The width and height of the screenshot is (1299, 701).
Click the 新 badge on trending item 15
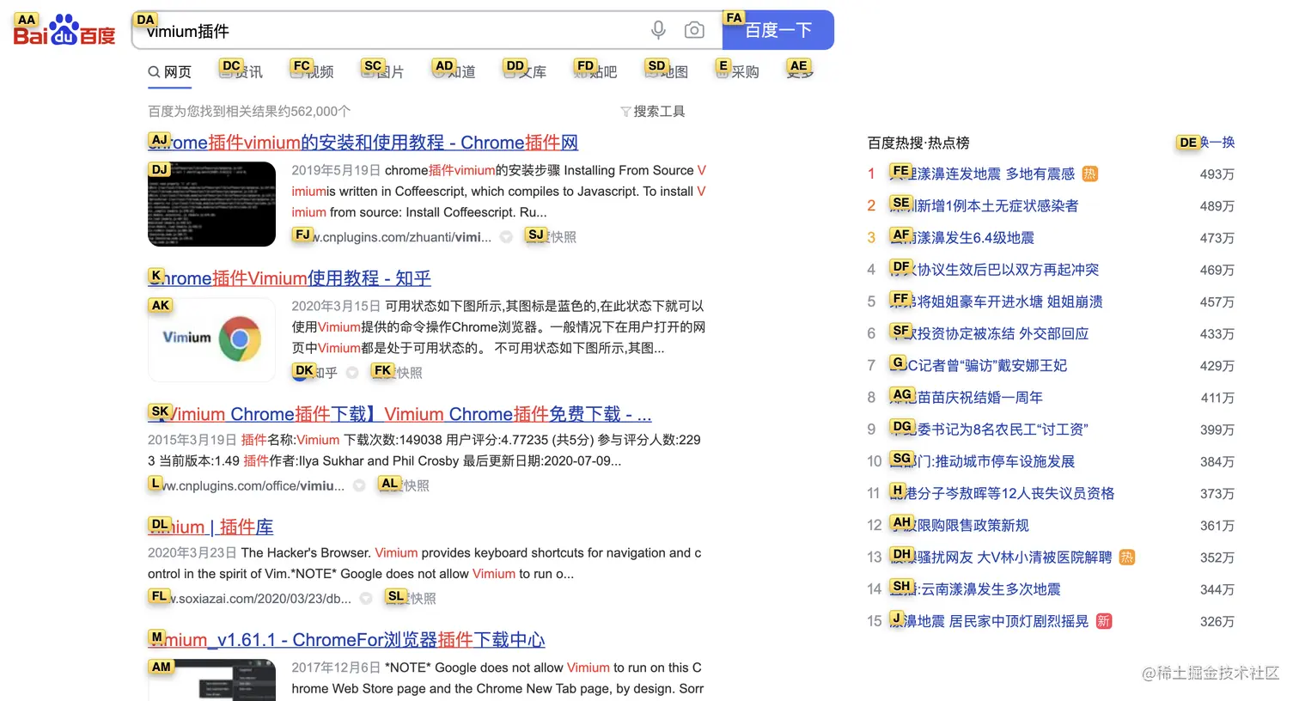click(x=1104, y=620)
